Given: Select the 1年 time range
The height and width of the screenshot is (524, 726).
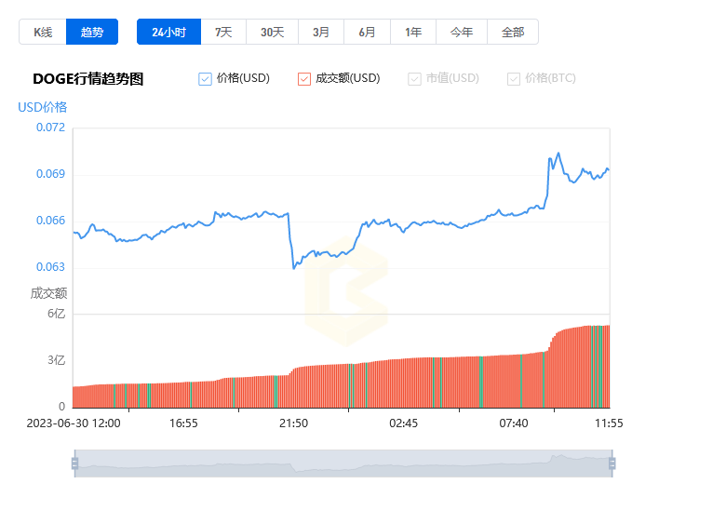Looking at the screenshot, I should 413,32.
